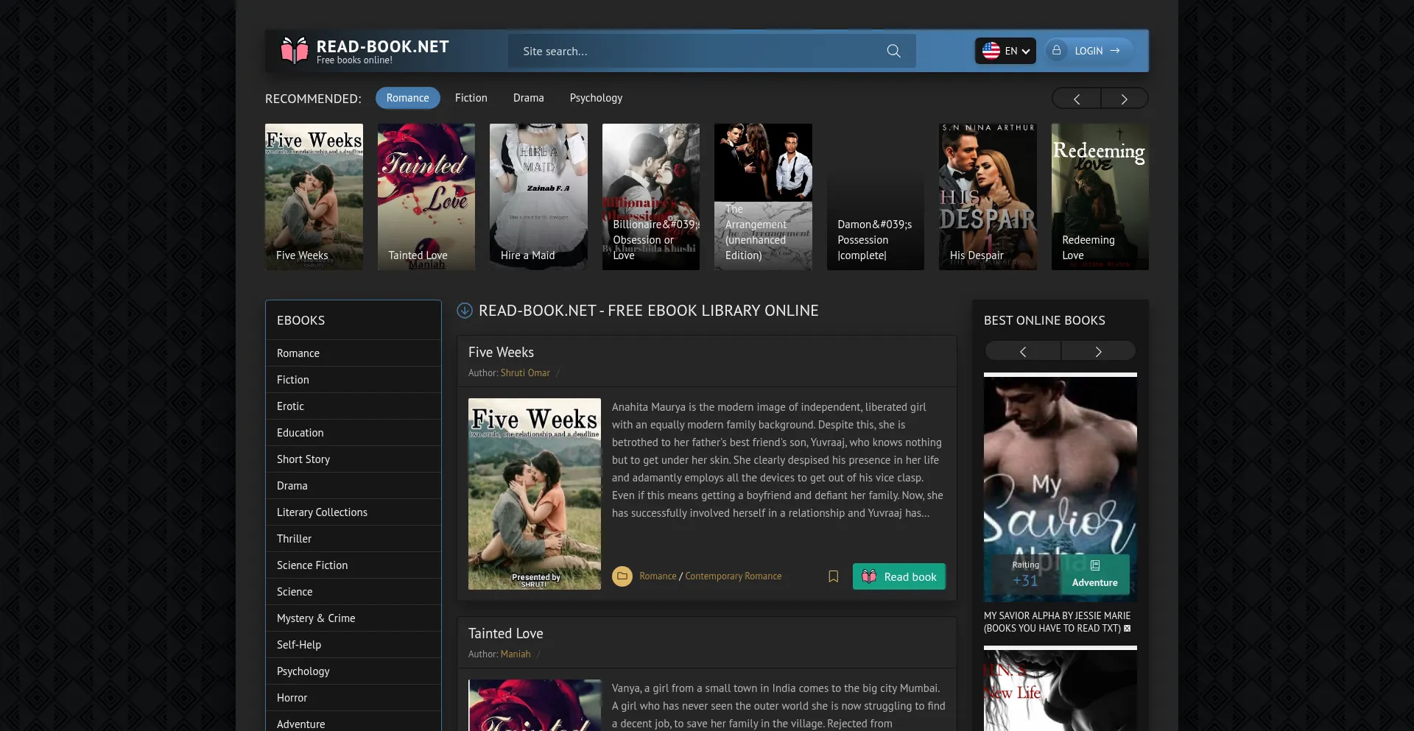Open author Shruti Omar link
The width and height of the screenshot is (1414, 731).
click(525, 373)
